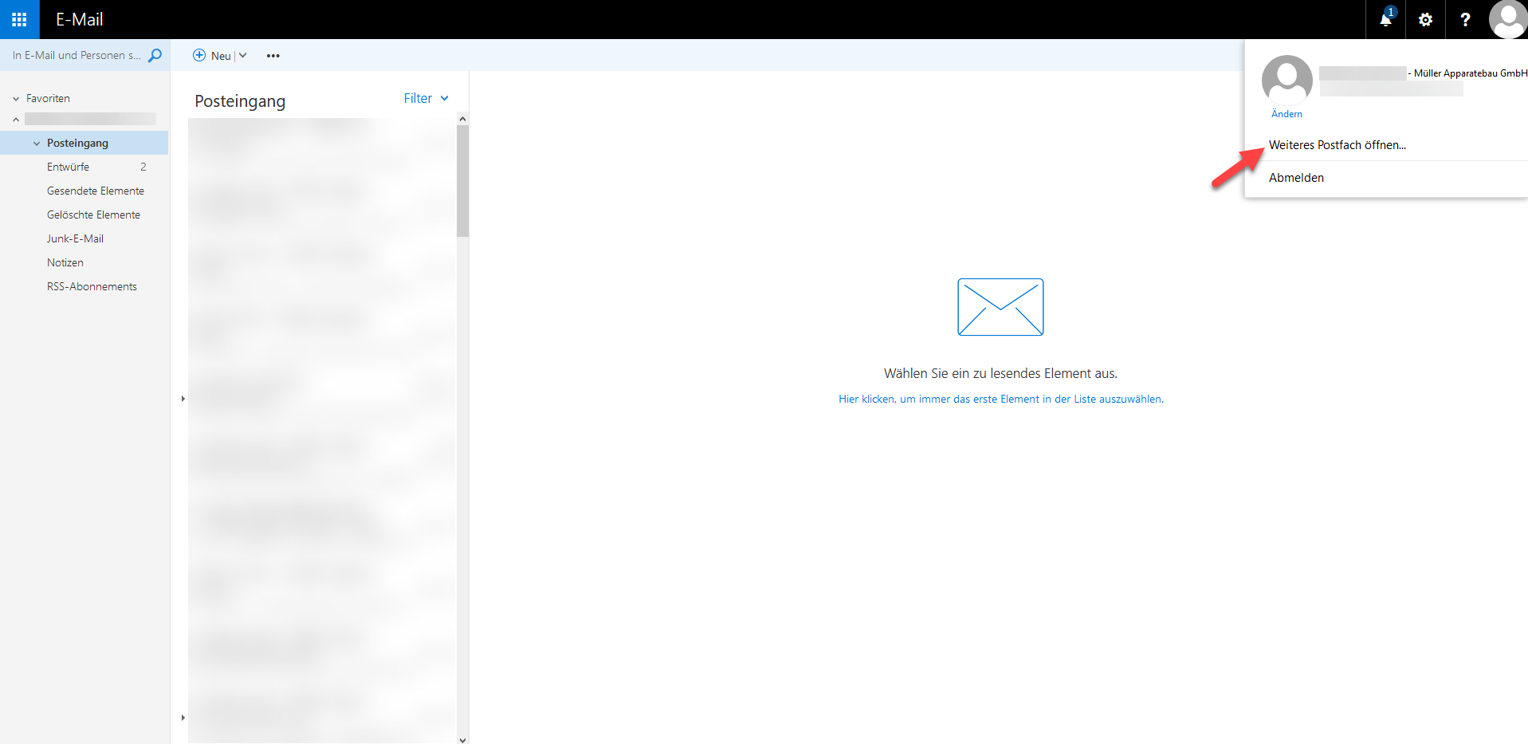Screen dimensions: 1528x744
Task: Click the profile picture in account panel
Action: click(x=1286, y=81)
